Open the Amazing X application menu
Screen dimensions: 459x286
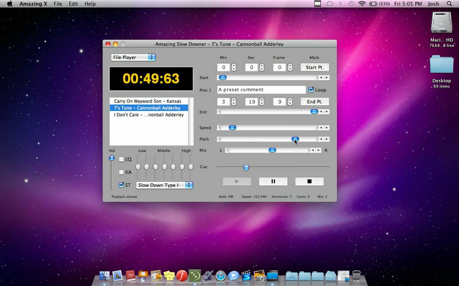pyautogui.click(x=33, y=4)
